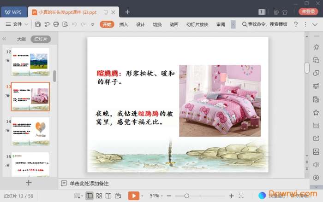Click the 暄腾腾 definition text box

136,77
